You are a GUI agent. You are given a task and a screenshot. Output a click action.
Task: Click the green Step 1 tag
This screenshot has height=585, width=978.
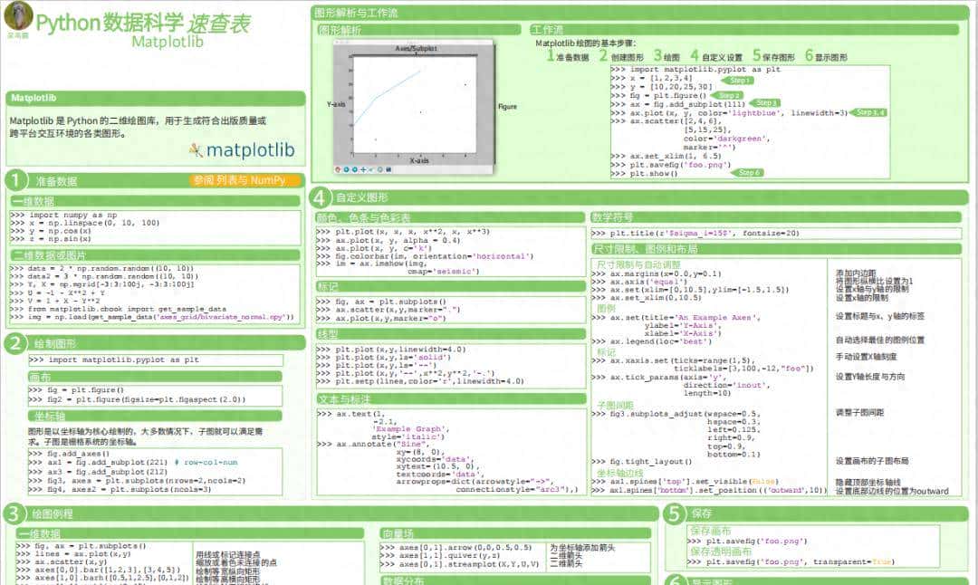(x=738, y=81)
